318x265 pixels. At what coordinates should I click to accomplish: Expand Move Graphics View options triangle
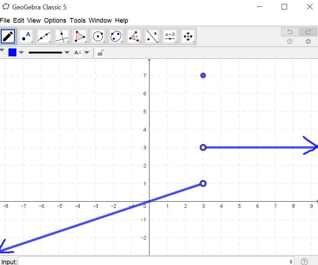194,42
